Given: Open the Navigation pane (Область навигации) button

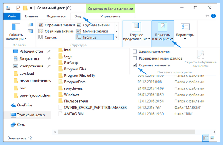Looking at the screenshot, I should (16, 32).
